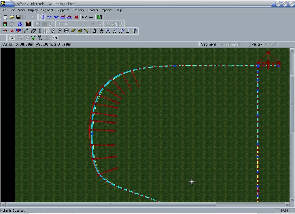
Task: Add the narrow leaning prefab support
Action: pyautogui.click(x=128, y=31)
